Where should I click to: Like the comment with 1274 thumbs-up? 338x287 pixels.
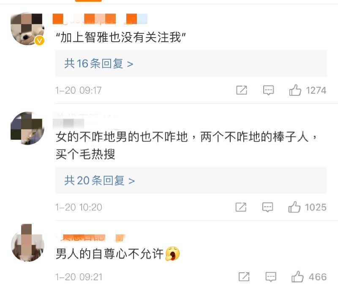(x=295, y=90)
